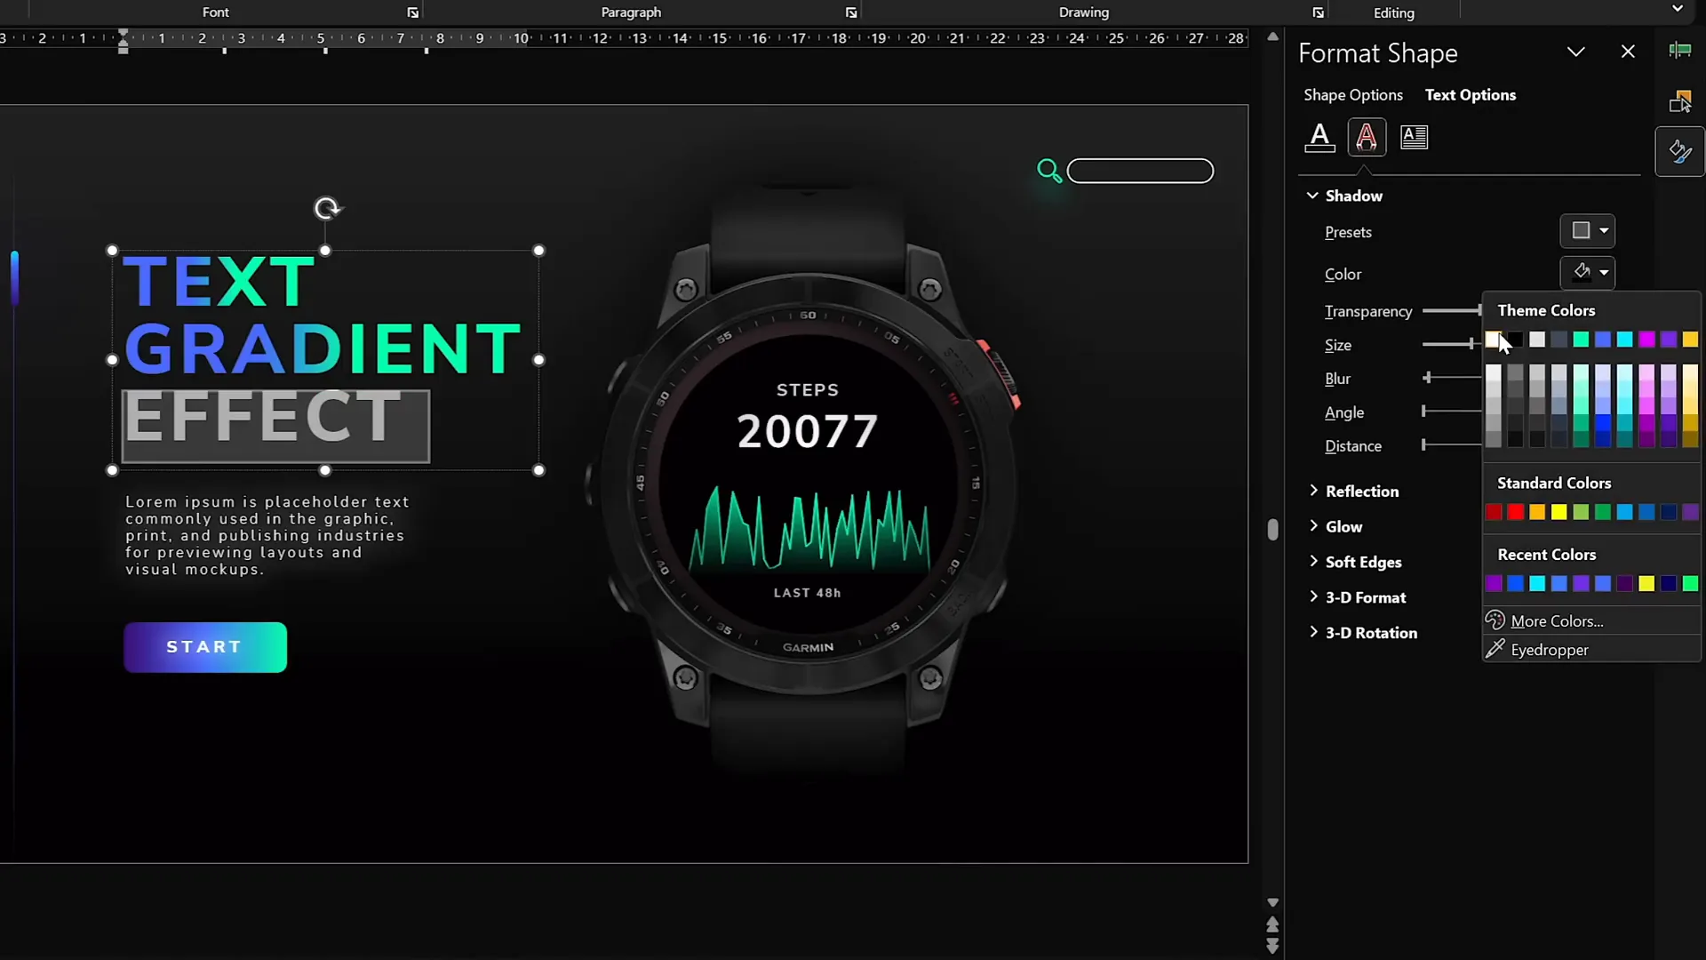Click top green icon in right sidebar

click(1679, 51)
